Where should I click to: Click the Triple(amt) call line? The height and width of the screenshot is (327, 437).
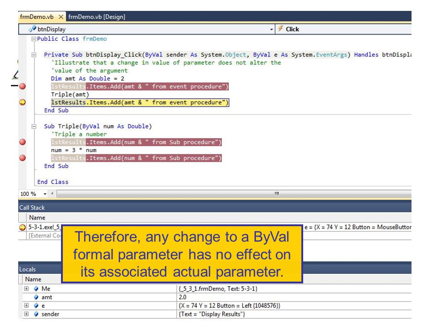tap(70, 94)
